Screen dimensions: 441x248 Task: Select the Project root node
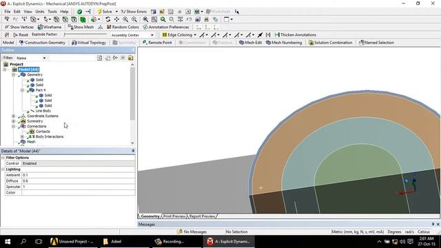(x=17, y=64)
